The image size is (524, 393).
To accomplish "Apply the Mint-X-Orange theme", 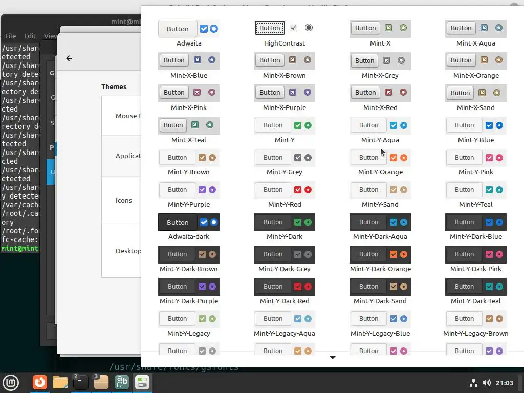I will (475, 66).
